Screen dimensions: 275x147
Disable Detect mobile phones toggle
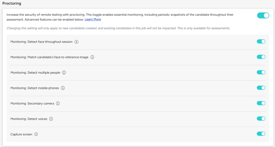(261, 88)
